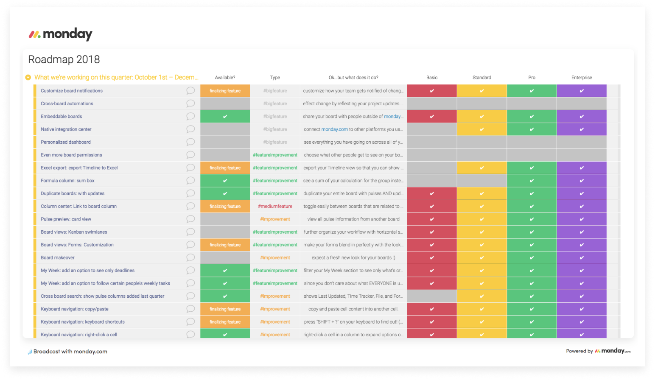This screenshot has height=380, width=655.
Task: Select the Pro column header
Action: (532, 78)
